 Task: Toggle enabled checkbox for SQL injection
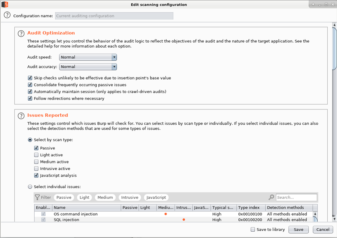[x=43, y=219]
